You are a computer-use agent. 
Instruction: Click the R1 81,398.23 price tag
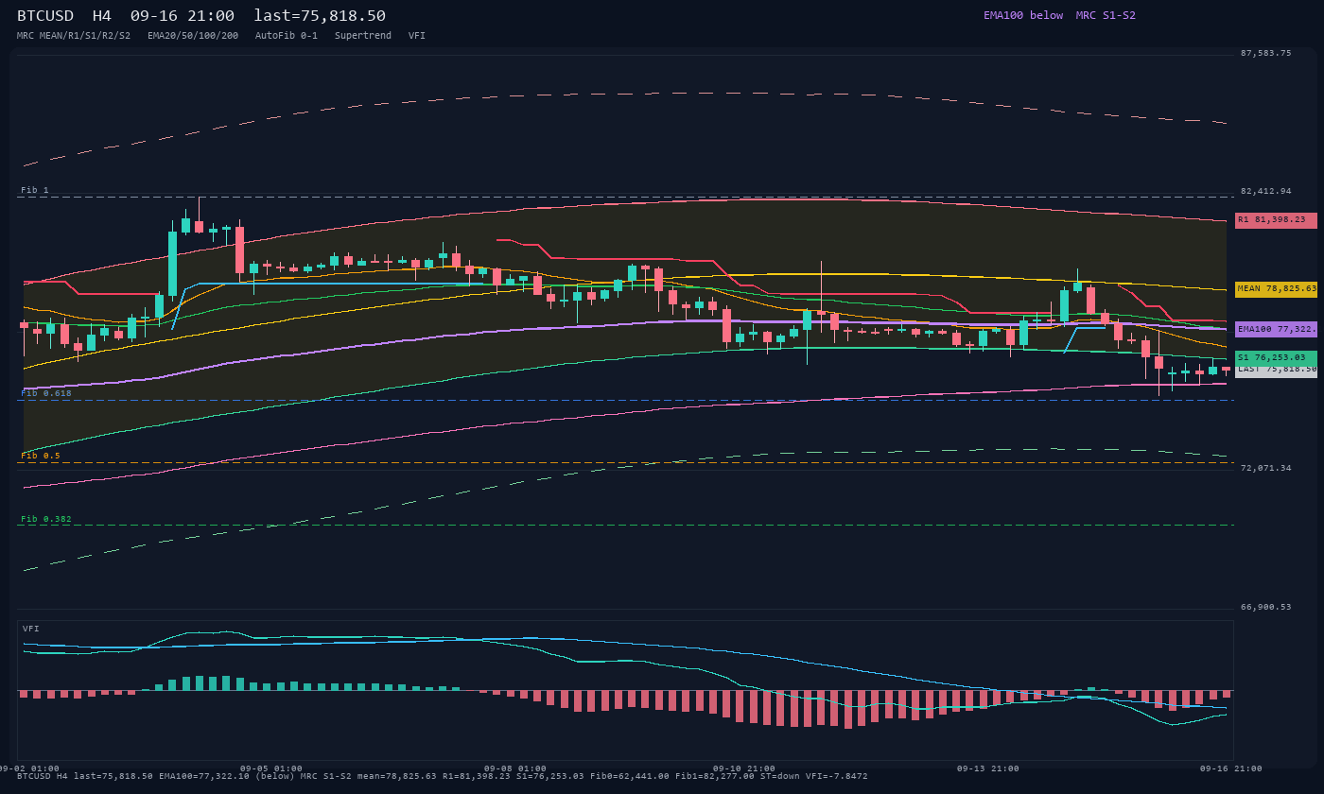pyautogui.click(x=1276, y=220)
